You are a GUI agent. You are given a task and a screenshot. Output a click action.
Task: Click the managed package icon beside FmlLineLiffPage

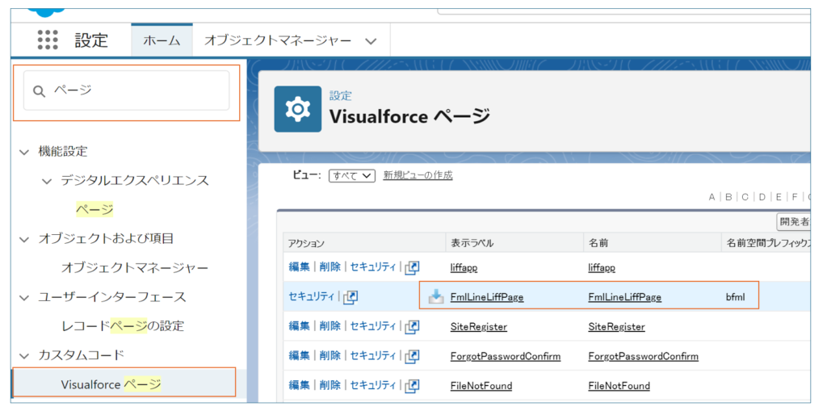point(436,296)
